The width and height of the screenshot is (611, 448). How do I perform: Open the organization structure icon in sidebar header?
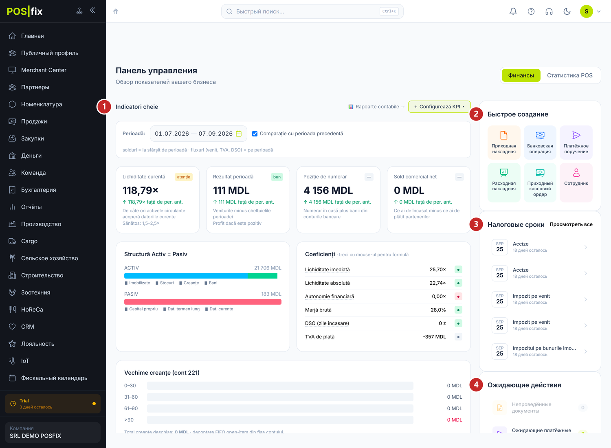click(79, 11)
